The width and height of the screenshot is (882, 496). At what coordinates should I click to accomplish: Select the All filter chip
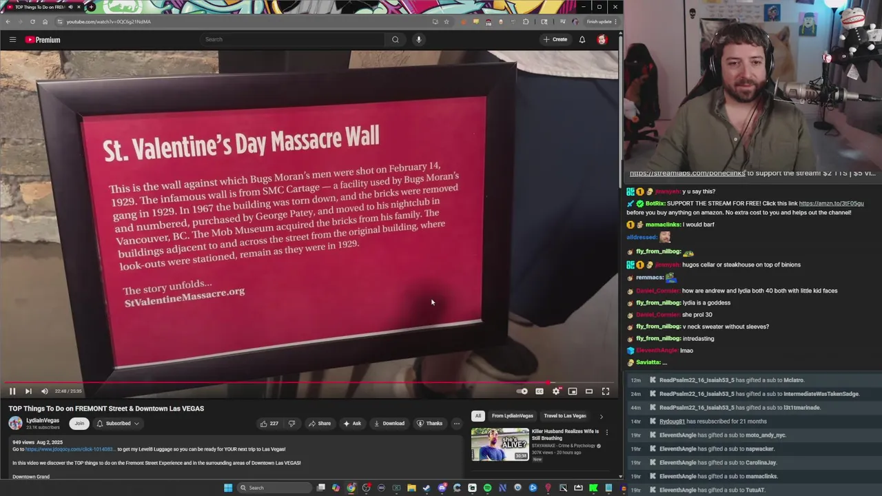tap(478, 416)
